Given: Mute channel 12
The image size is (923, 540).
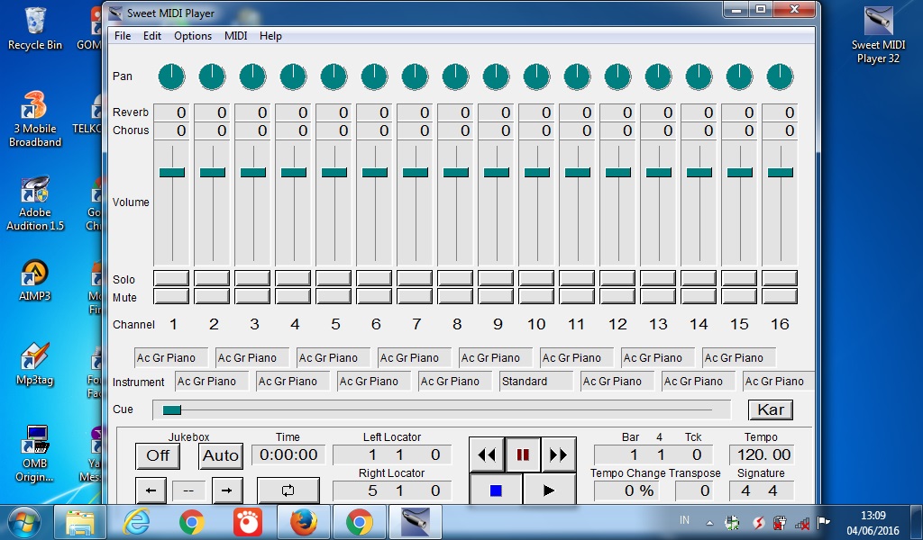Looking at the screenshot, I should pos(617,296).
